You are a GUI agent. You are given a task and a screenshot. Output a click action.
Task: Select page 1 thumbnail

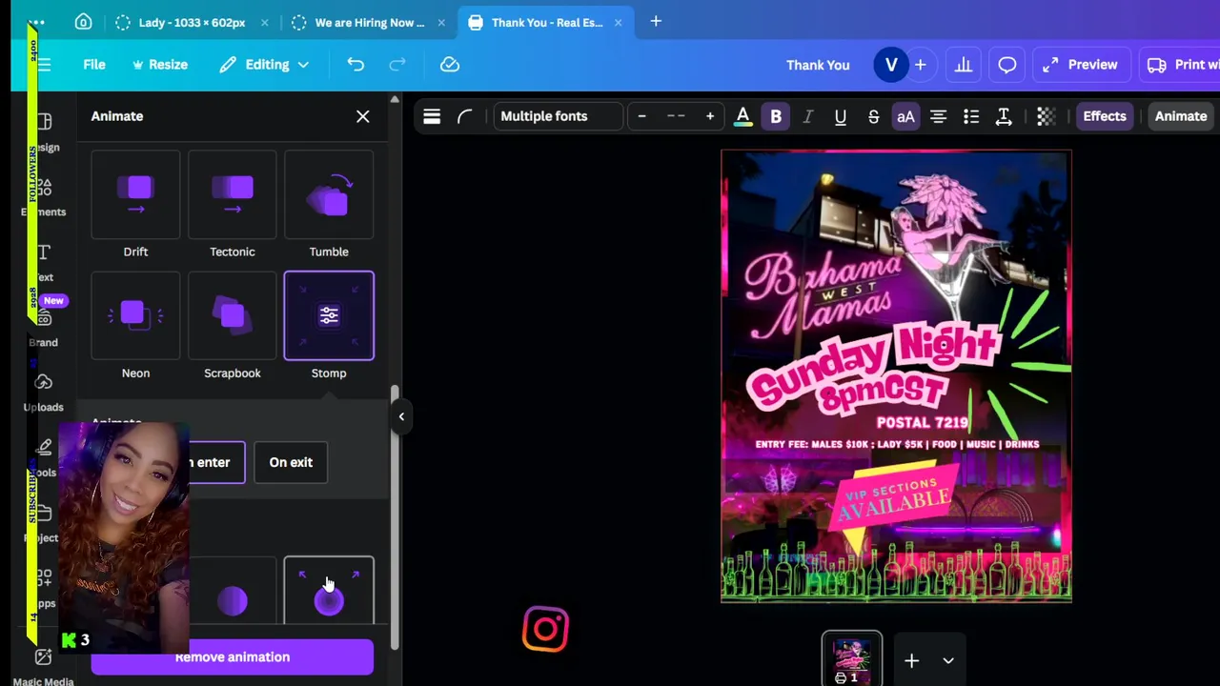coord(852,658)
